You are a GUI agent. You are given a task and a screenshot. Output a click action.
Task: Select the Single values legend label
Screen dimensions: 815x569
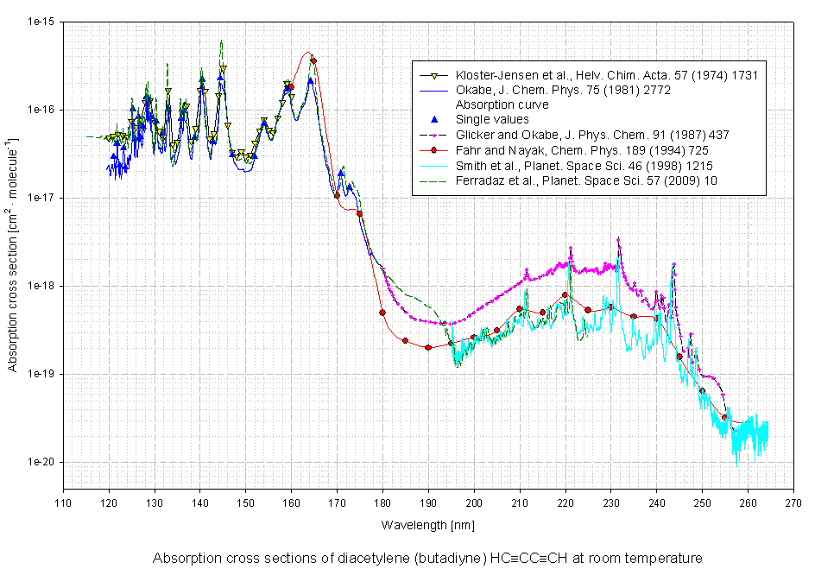[492, 120]
